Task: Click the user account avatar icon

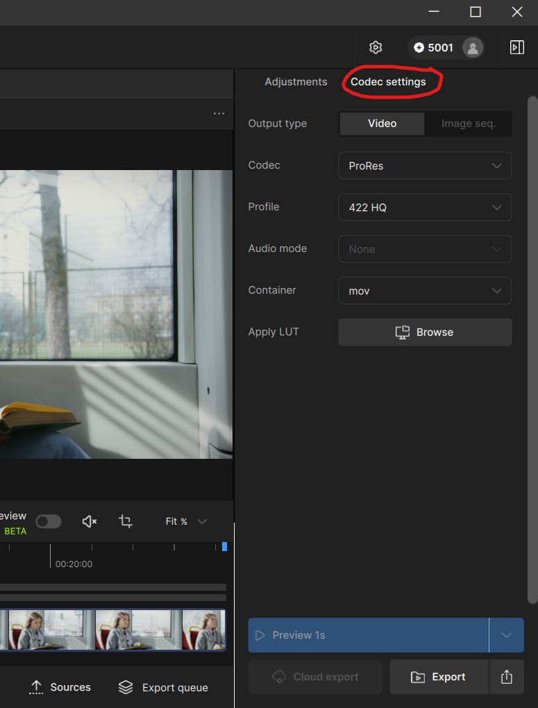Action: coord(473,48)
